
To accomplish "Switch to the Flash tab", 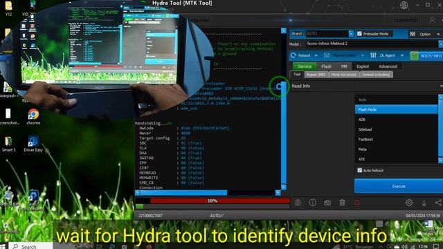I will 326,66.
